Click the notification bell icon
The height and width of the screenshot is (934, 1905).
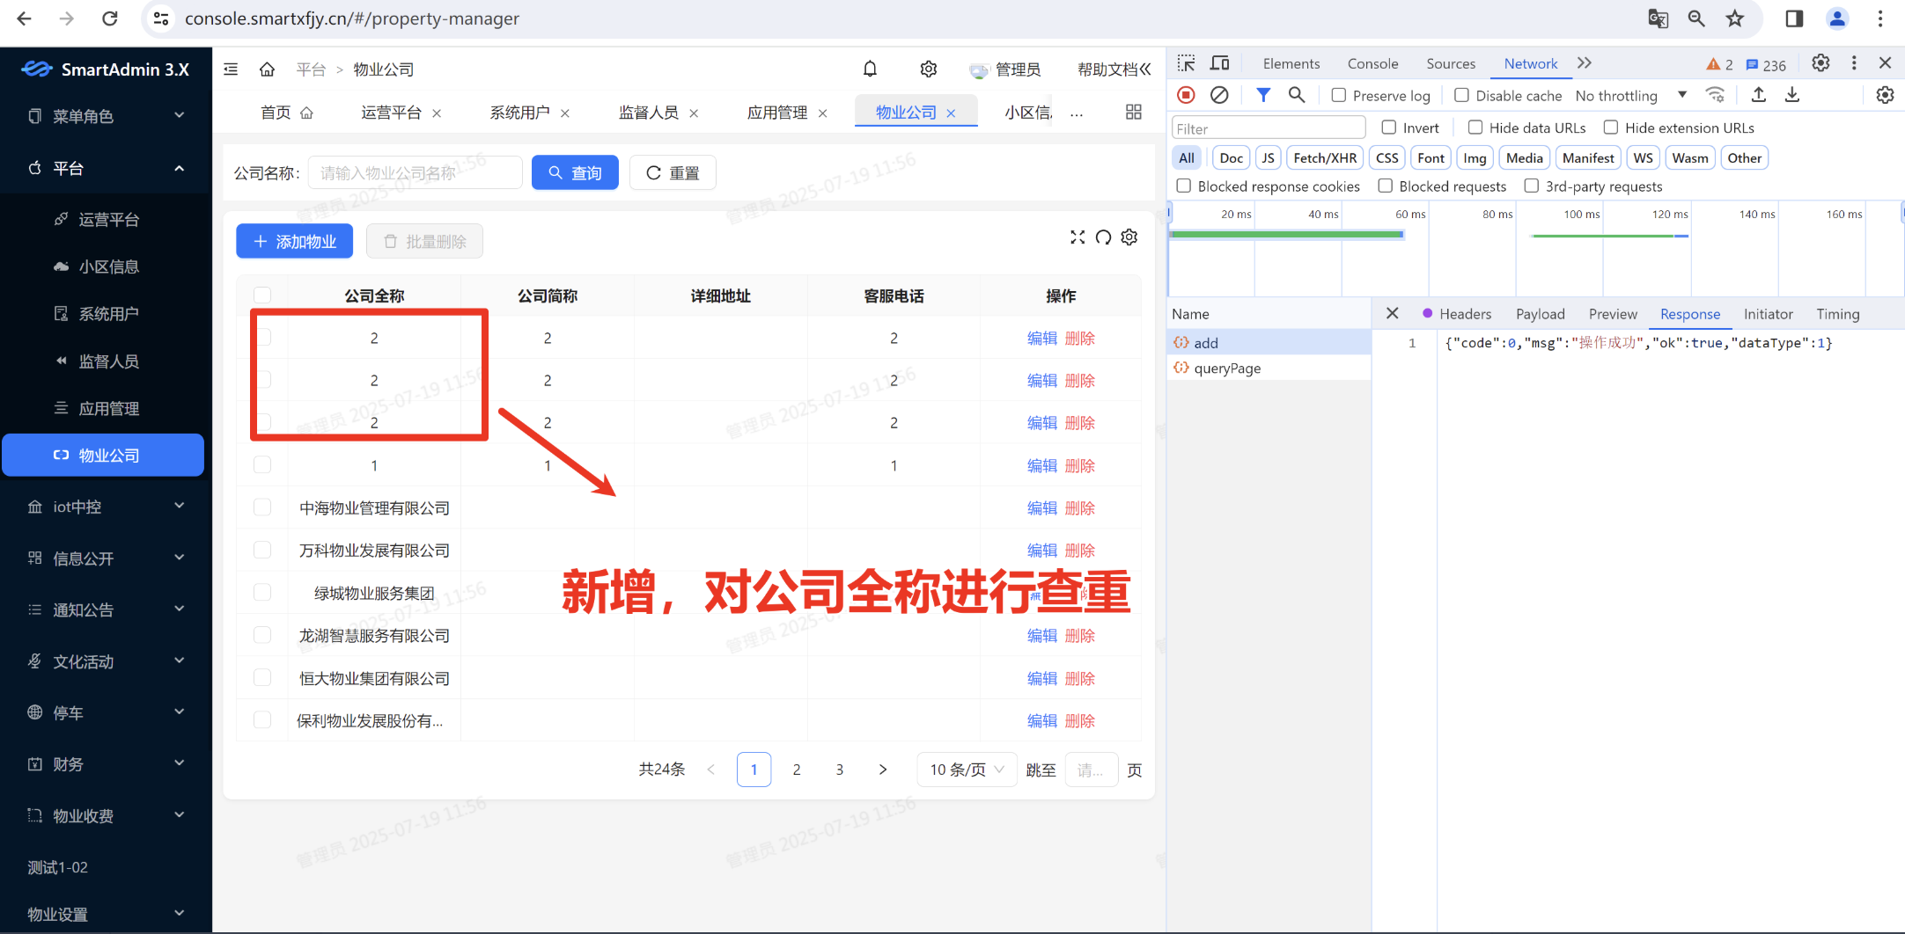[870, 69]
